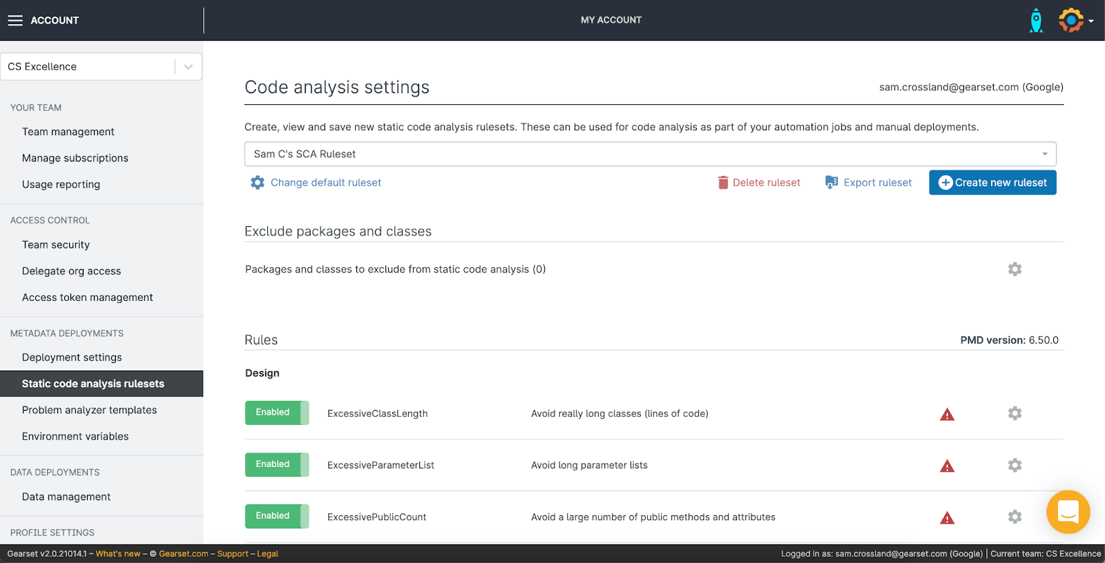Open the Sam C's SCA Ruleset dropdown

pyautogui.click(x=650, y=154)
